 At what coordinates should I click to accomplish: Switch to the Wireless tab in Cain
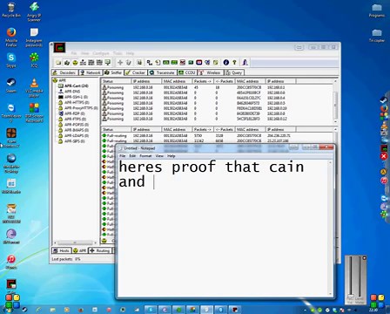coord(211,72)
